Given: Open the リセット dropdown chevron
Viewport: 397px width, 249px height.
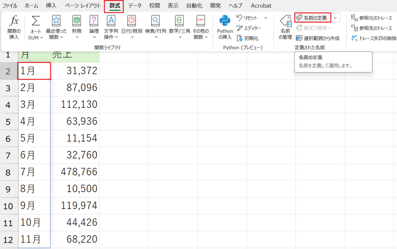Looking at the screenshot, I should pyautogui.click(x=266, y=18).
